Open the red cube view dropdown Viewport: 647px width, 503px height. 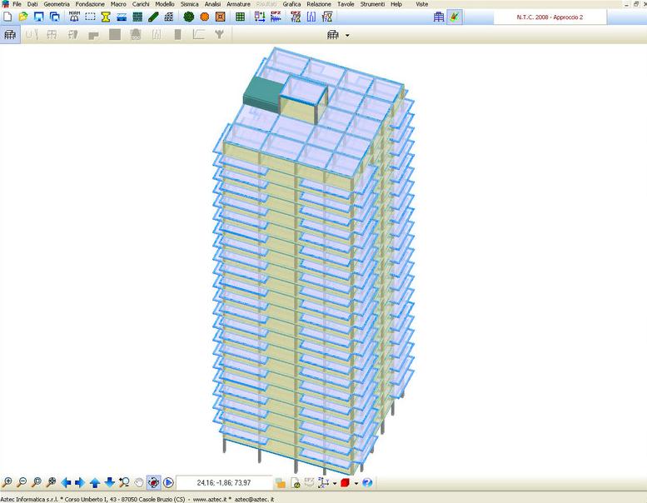356,483
